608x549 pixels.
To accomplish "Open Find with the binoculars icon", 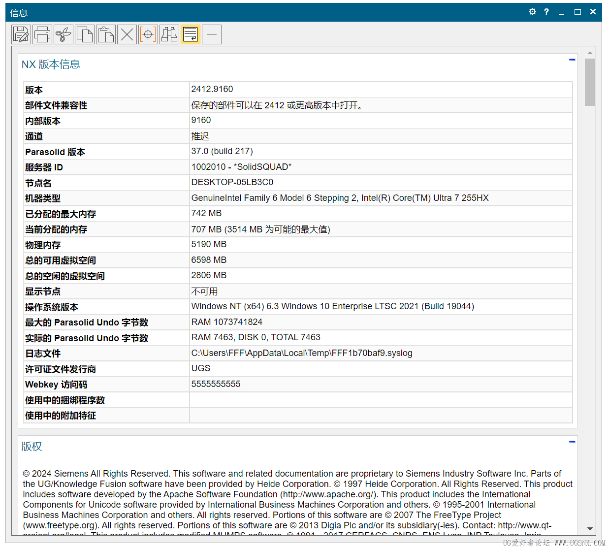I will (x=169, y=34).
